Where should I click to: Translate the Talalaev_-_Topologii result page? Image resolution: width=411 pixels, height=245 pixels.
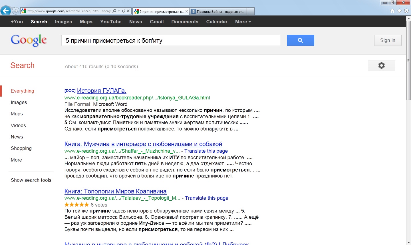point(207,198)
